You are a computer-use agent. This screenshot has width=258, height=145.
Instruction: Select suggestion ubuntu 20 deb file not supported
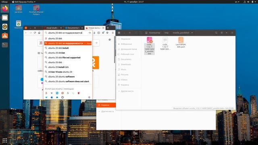(x=68, y=58)
